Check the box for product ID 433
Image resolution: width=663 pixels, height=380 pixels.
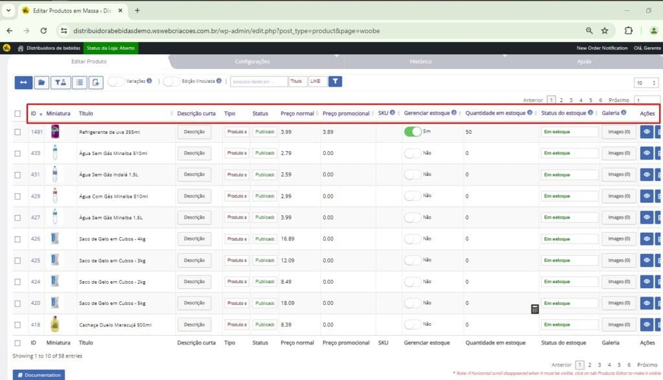coord(17,153)
